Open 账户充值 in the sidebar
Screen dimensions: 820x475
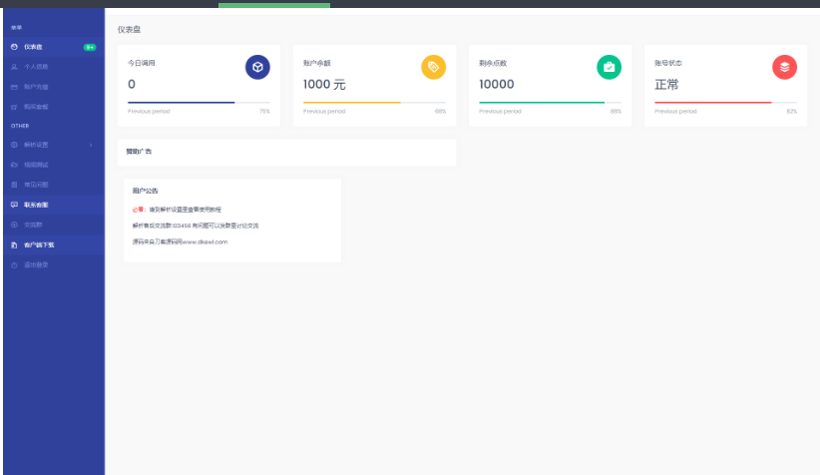(37, 87)
